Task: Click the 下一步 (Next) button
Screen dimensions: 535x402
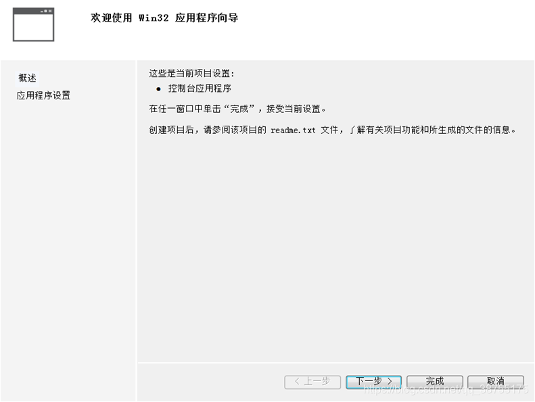Action: (373, 382)
